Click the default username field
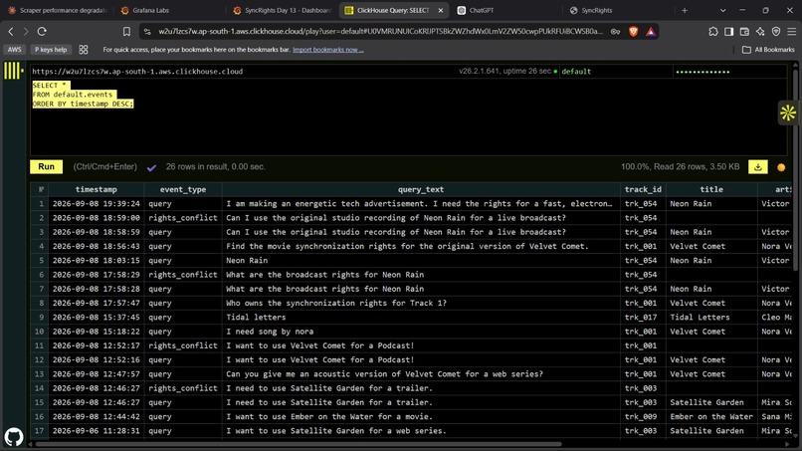 pyautogui.click(x=615, y=71)
